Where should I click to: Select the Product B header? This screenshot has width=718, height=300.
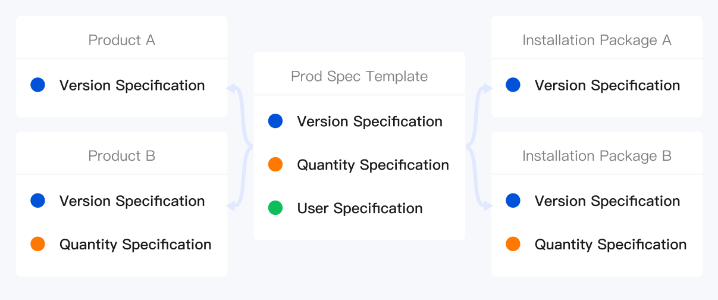(121, 156)
